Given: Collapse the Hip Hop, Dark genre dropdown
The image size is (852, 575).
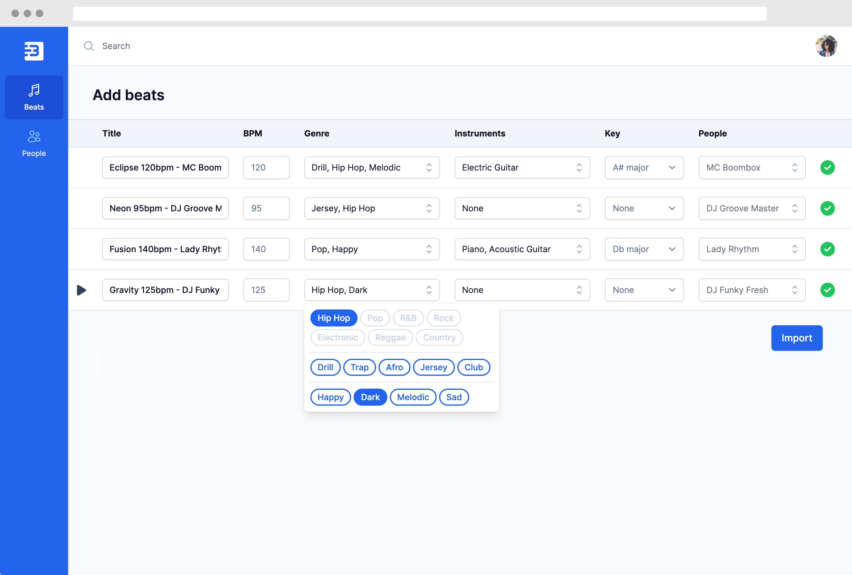Looking at the screenshot, I should coord(372,290).
